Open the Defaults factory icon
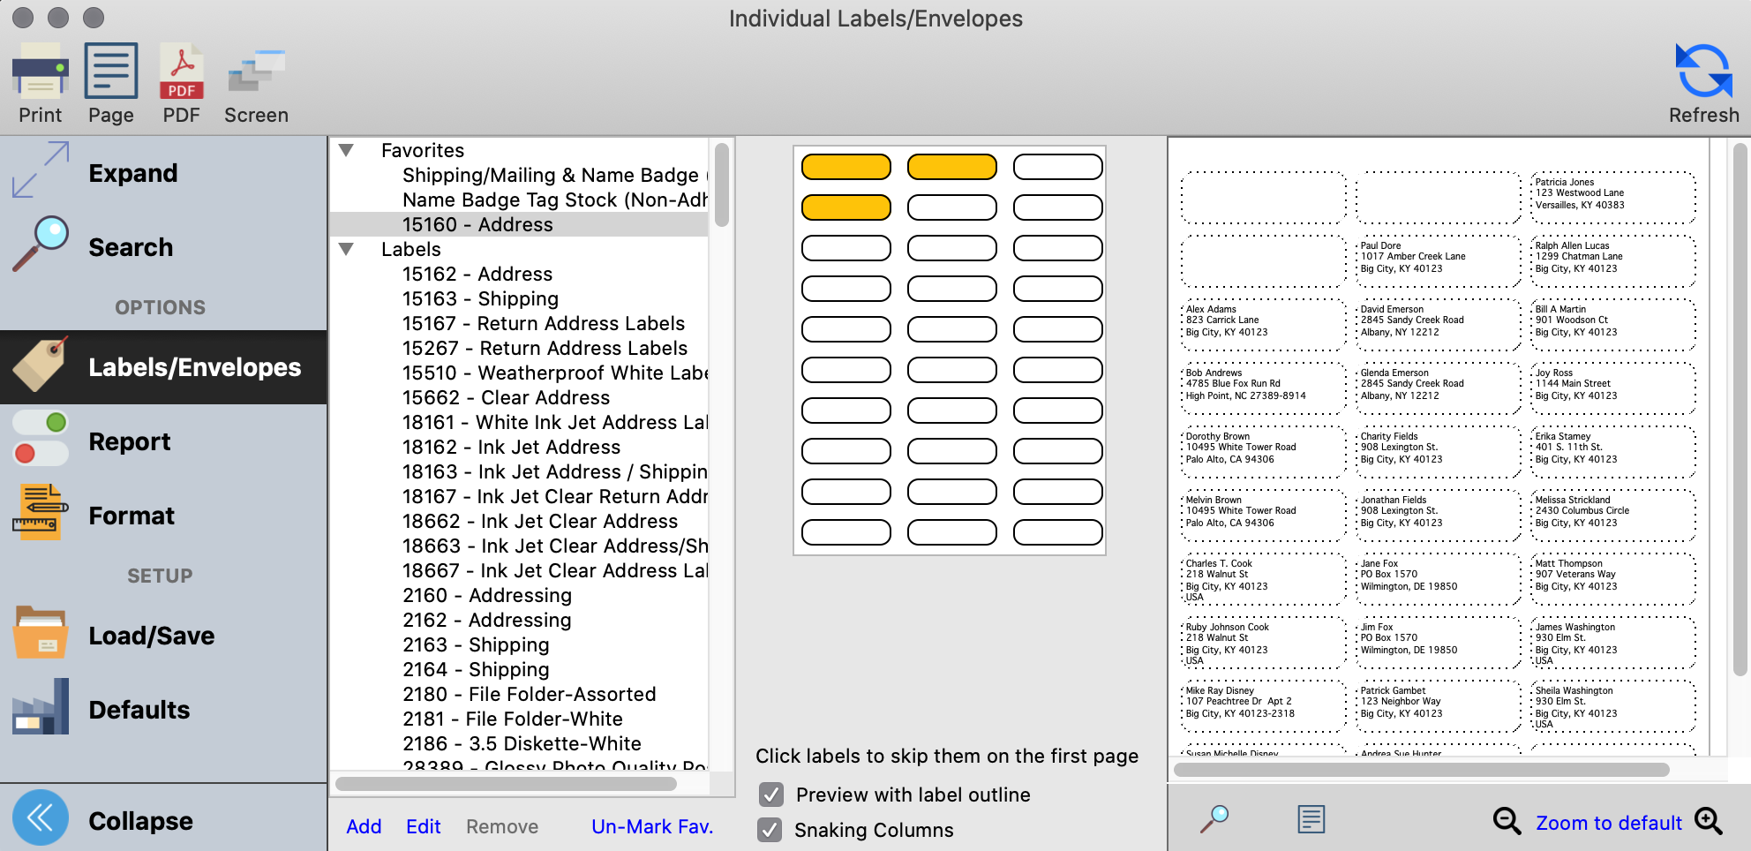 41,706
